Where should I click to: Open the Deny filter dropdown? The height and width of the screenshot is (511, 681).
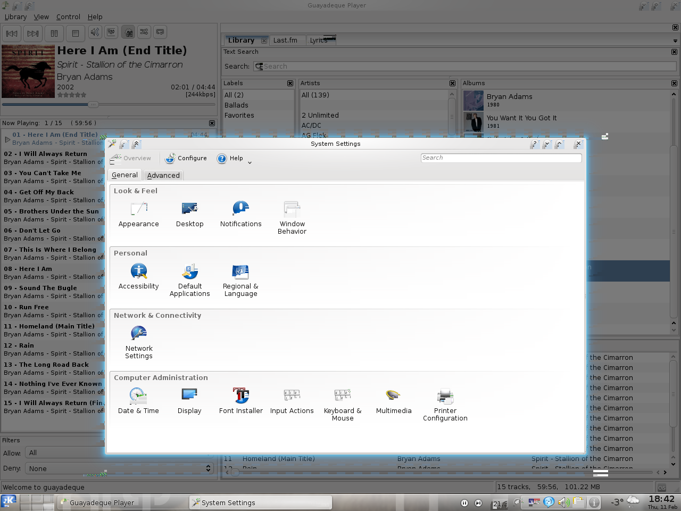point(118,468)
